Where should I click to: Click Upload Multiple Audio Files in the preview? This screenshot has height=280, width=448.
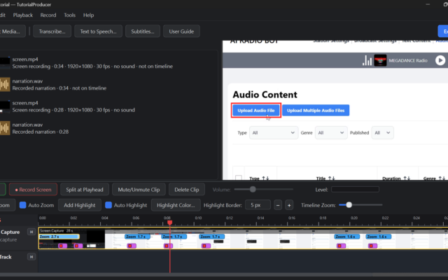pos(316,111)
